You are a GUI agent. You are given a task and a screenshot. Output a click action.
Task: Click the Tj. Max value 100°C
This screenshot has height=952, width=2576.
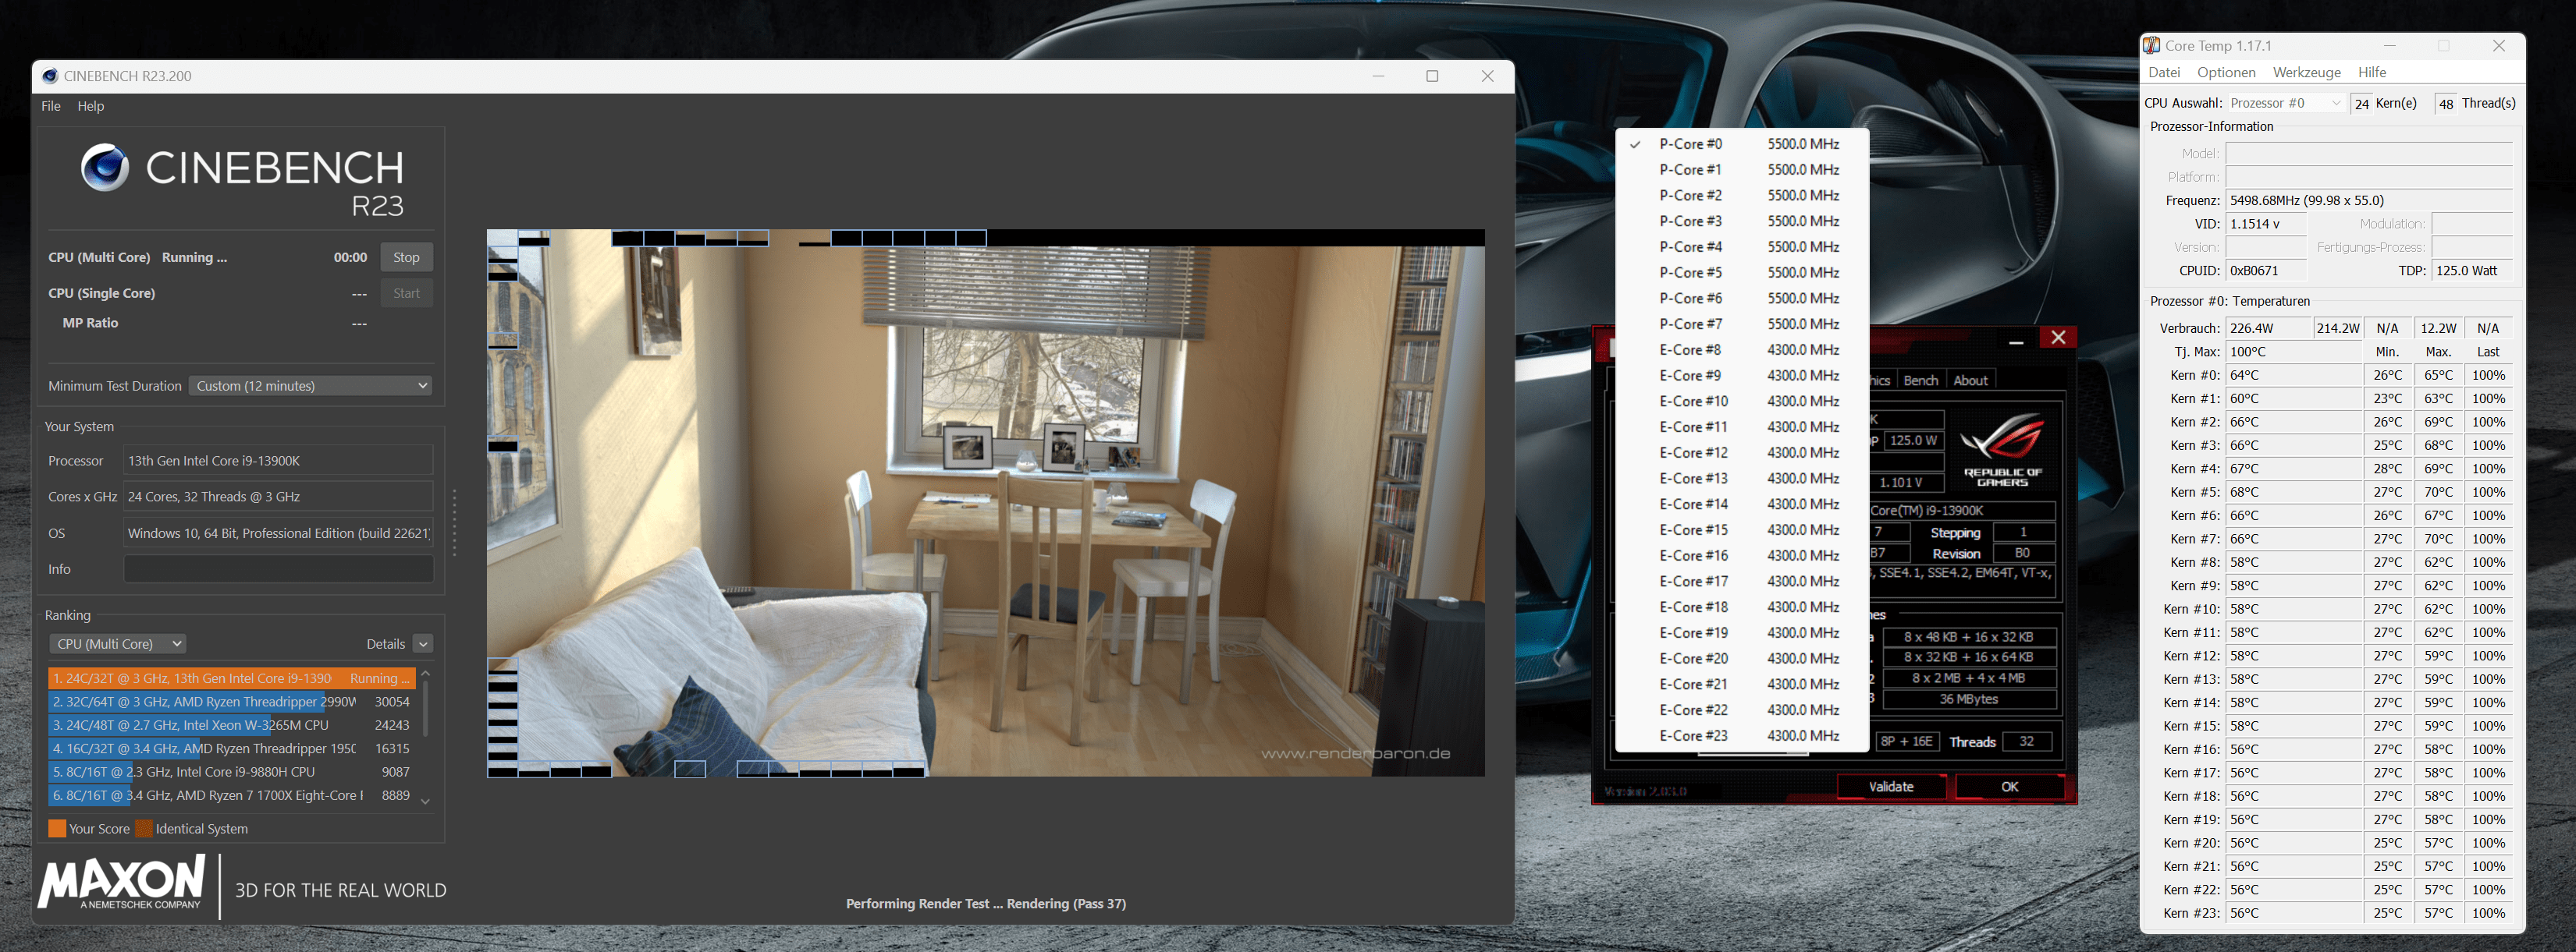click(x=2294, y=352)
